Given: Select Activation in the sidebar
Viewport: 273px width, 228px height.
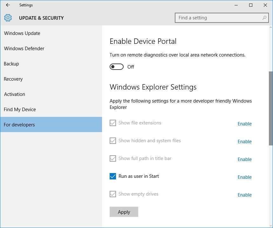Looking at the screenshot, I should 14,94.
